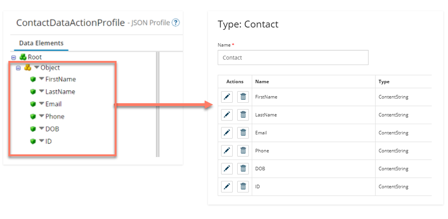Open the JSON Profile help icon
This screenshot has height=219, width=448.
(x=176, y=22)
